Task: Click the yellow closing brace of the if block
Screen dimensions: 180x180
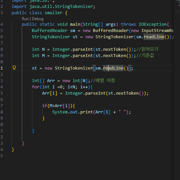Action: point(43,118)
